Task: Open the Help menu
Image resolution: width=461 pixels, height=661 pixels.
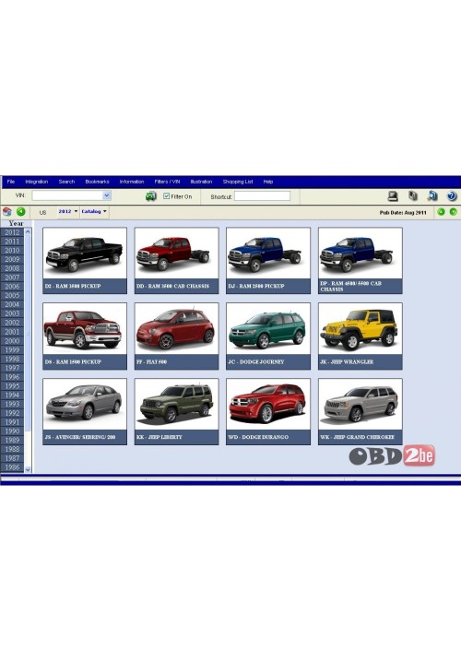Action: (268, 182)
